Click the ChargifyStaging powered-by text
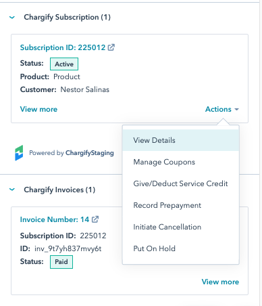This screenshot has width=262, height=306. tap(90, 153)
